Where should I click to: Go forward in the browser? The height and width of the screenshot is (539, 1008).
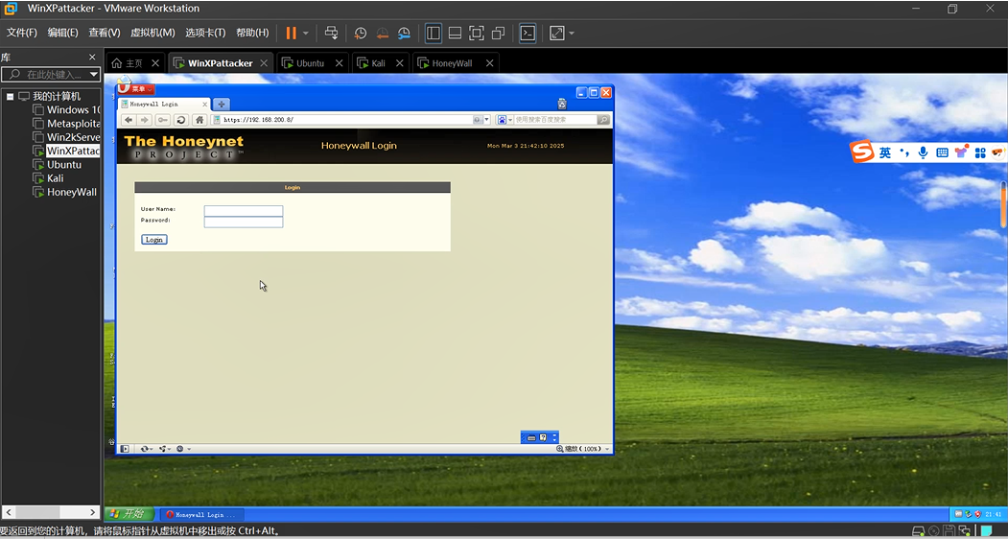pyautogui.click(x=145, y=120)
